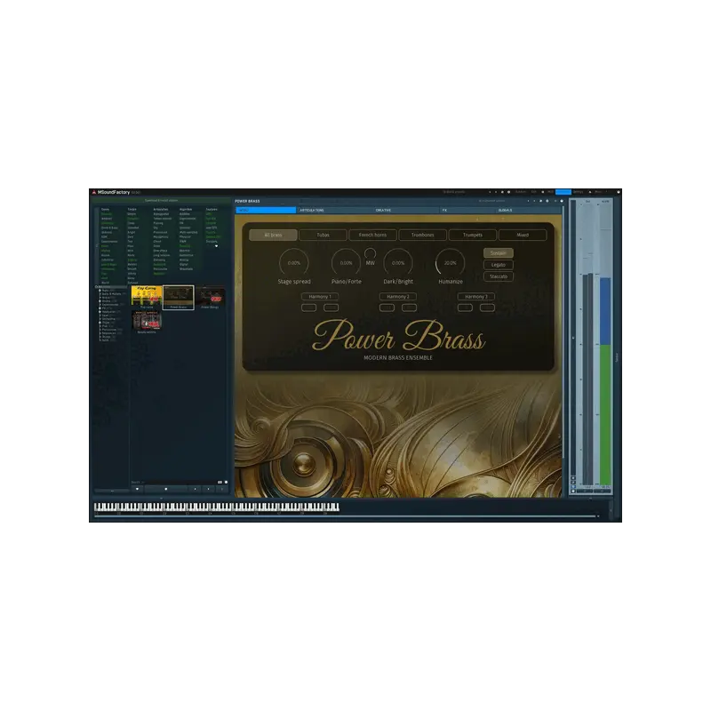Choose the French horns section

coord(372,235)
